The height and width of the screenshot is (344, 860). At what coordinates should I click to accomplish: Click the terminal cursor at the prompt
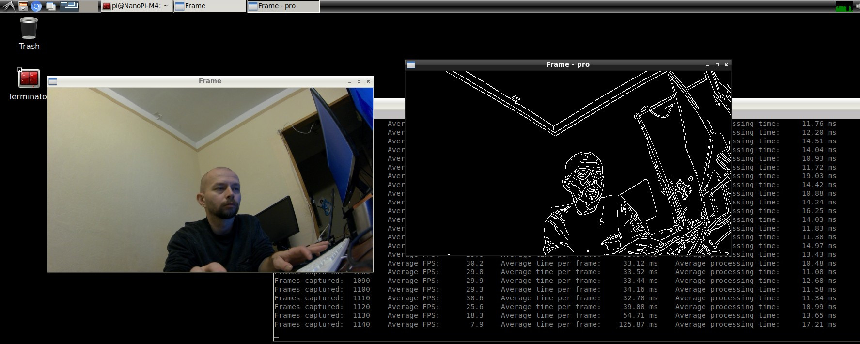[x=276, y=333]
